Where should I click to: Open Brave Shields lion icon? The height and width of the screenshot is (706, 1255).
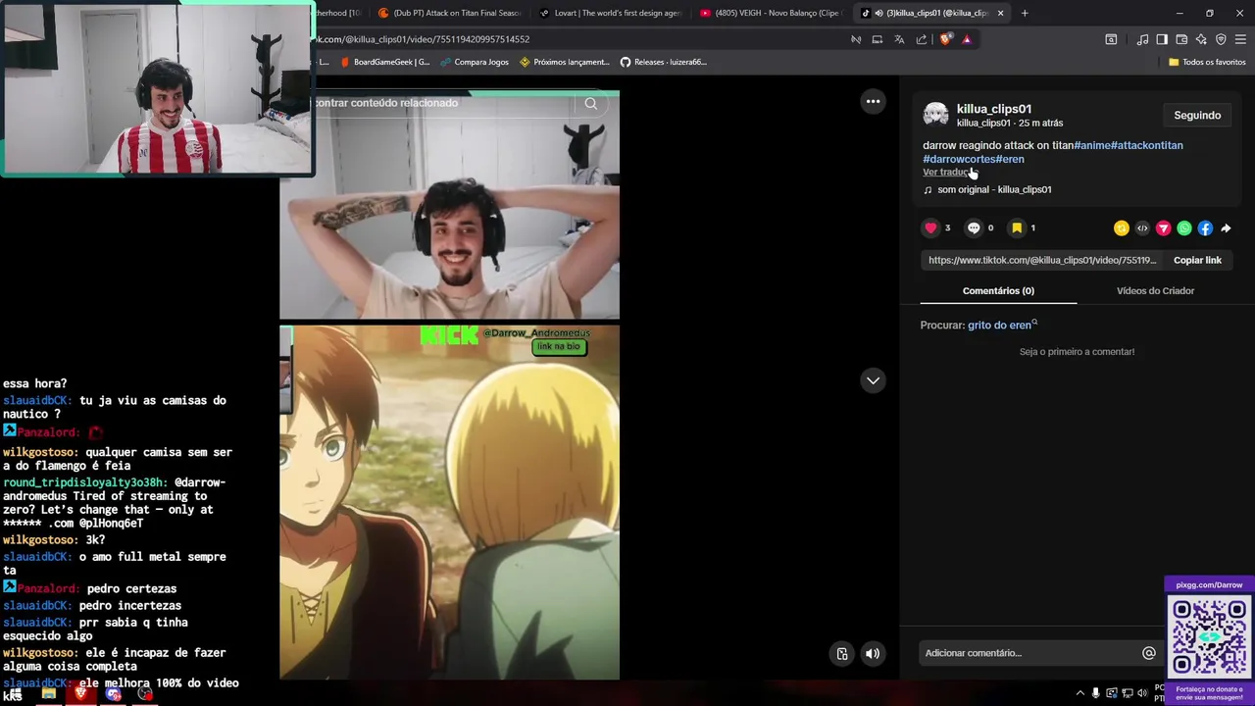[x=945, y=39]
